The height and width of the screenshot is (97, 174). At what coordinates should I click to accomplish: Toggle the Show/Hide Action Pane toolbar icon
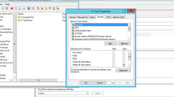33,8
